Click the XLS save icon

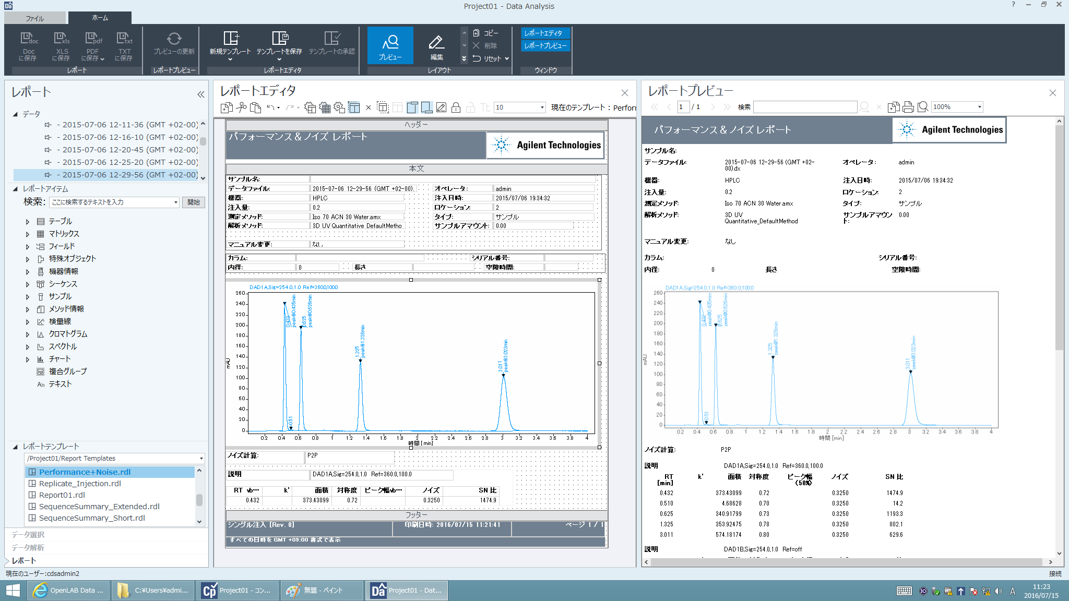click(x=61, y=39)
